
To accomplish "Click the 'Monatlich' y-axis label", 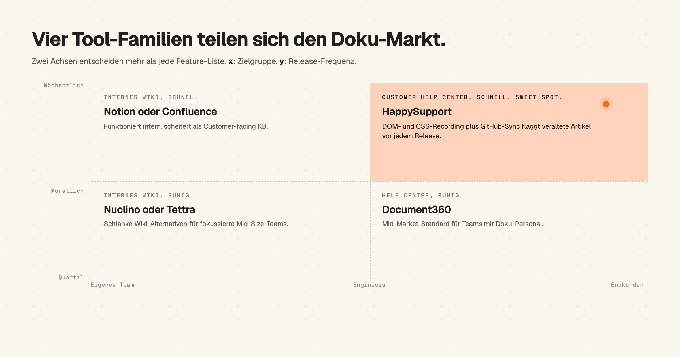I will [x=67, y=191].
